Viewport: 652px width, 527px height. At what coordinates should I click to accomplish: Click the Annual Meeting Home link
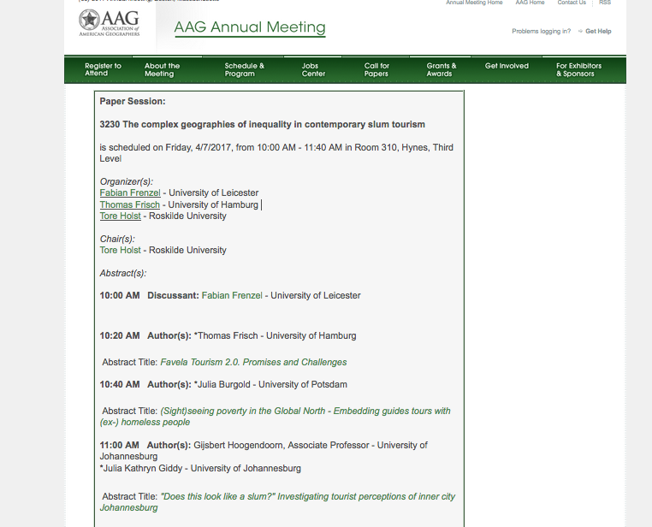pos(474,3)
